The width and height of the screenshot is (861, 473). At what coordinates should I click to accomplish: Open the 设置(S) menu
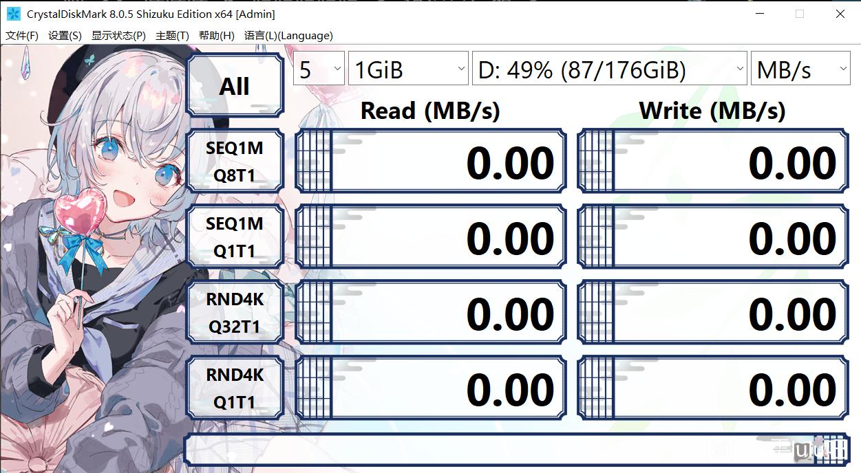click(65, 36)
